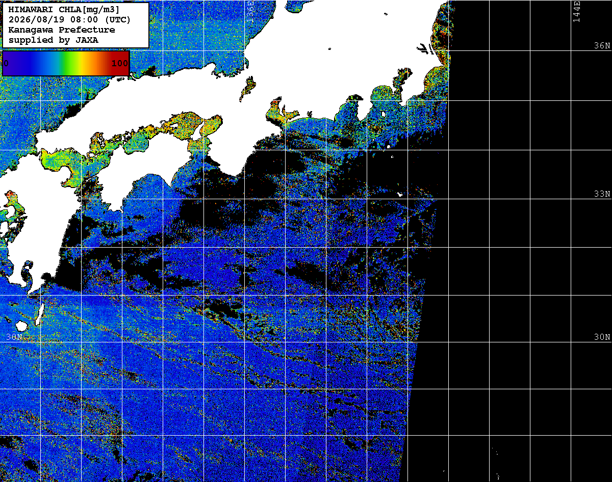612x482 pixels.
Task: Click the 'supplied by JAXA' credit text
Action: click(x=54, y=40)
